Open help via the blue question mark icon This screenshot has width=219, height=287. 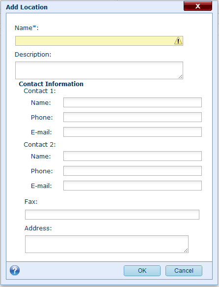(x=15, y=270)
